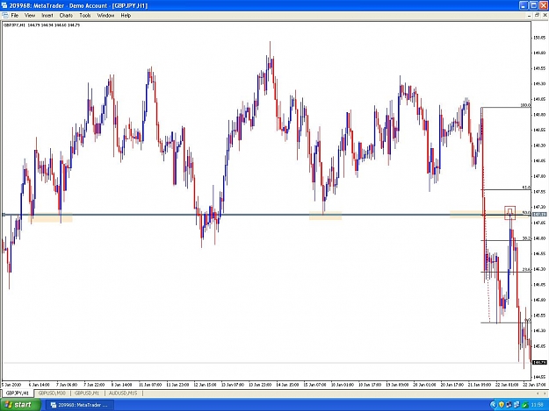Open the File menu
Viewport: 549px width, 411px height.
[x=15, y=16]
